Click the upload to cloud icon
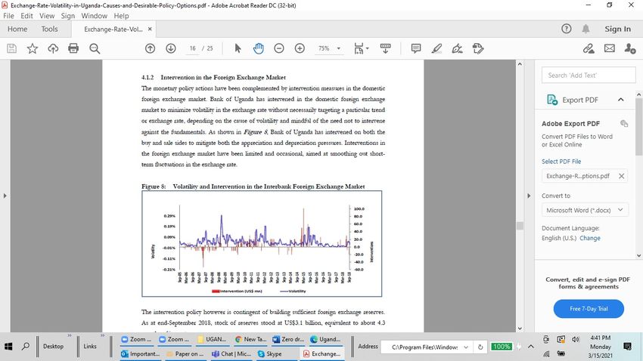 [53, 48]
